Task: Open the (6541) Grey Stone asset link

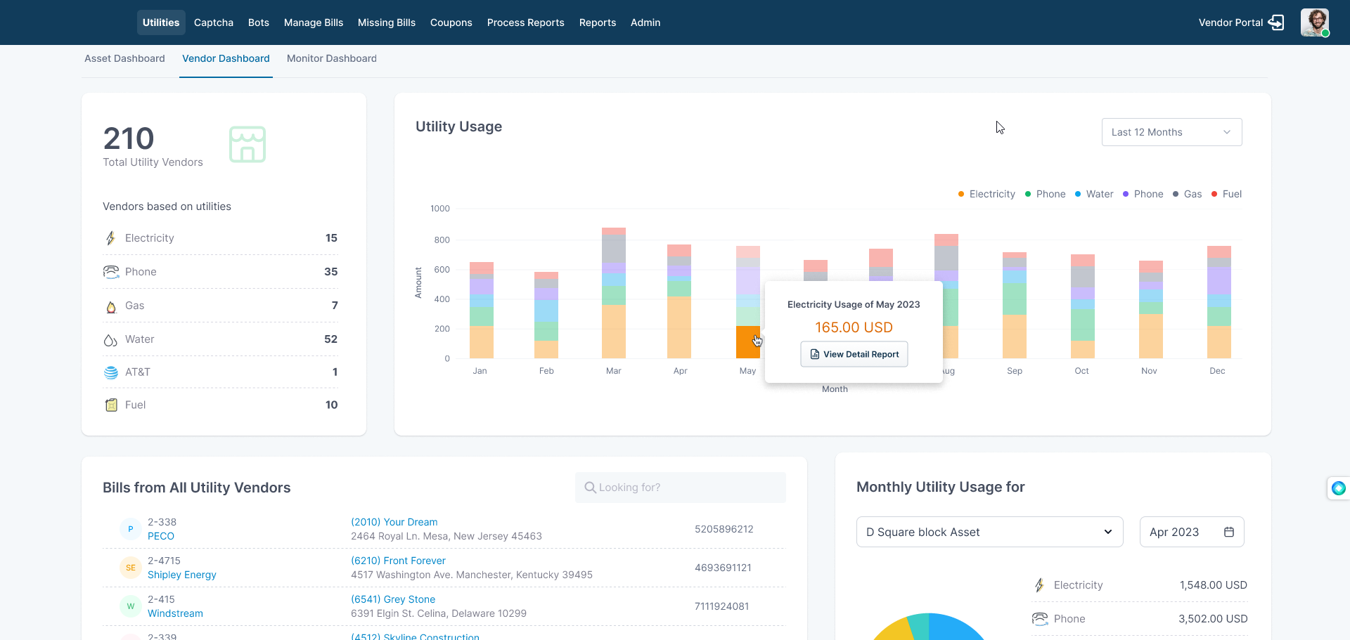Action: pyautogui.click(x=393, y=599)
